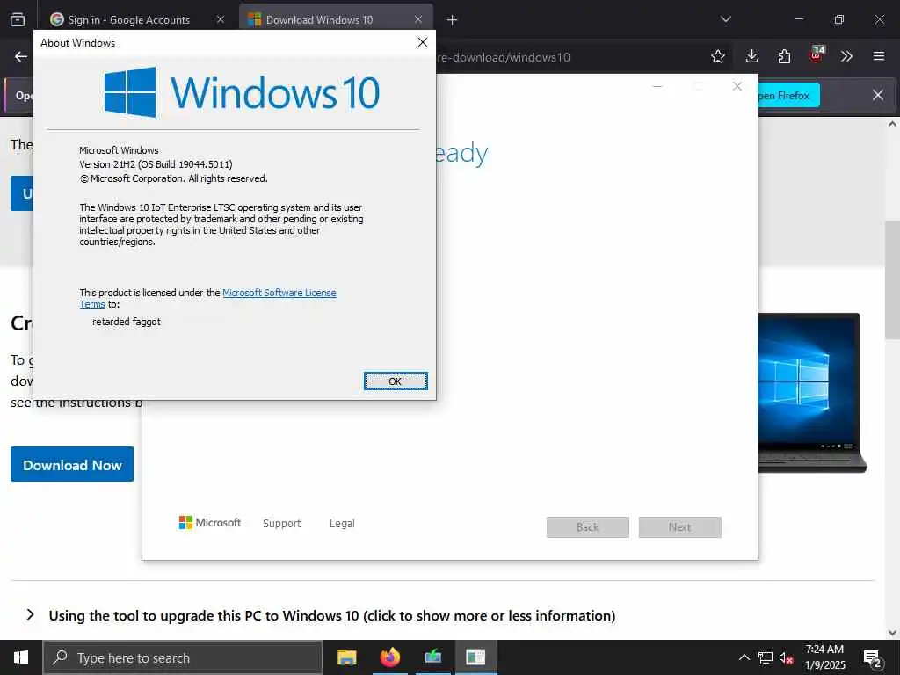The width and height of the screenshot is (900, 675).
Task: Open the uBlock extension with badge 14
Action: point(817,55)
